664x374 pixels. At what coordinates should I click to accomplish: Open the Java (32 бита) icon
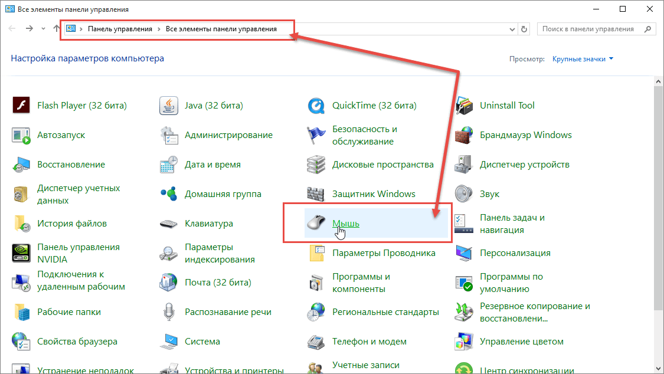click(x=169, y=106)
